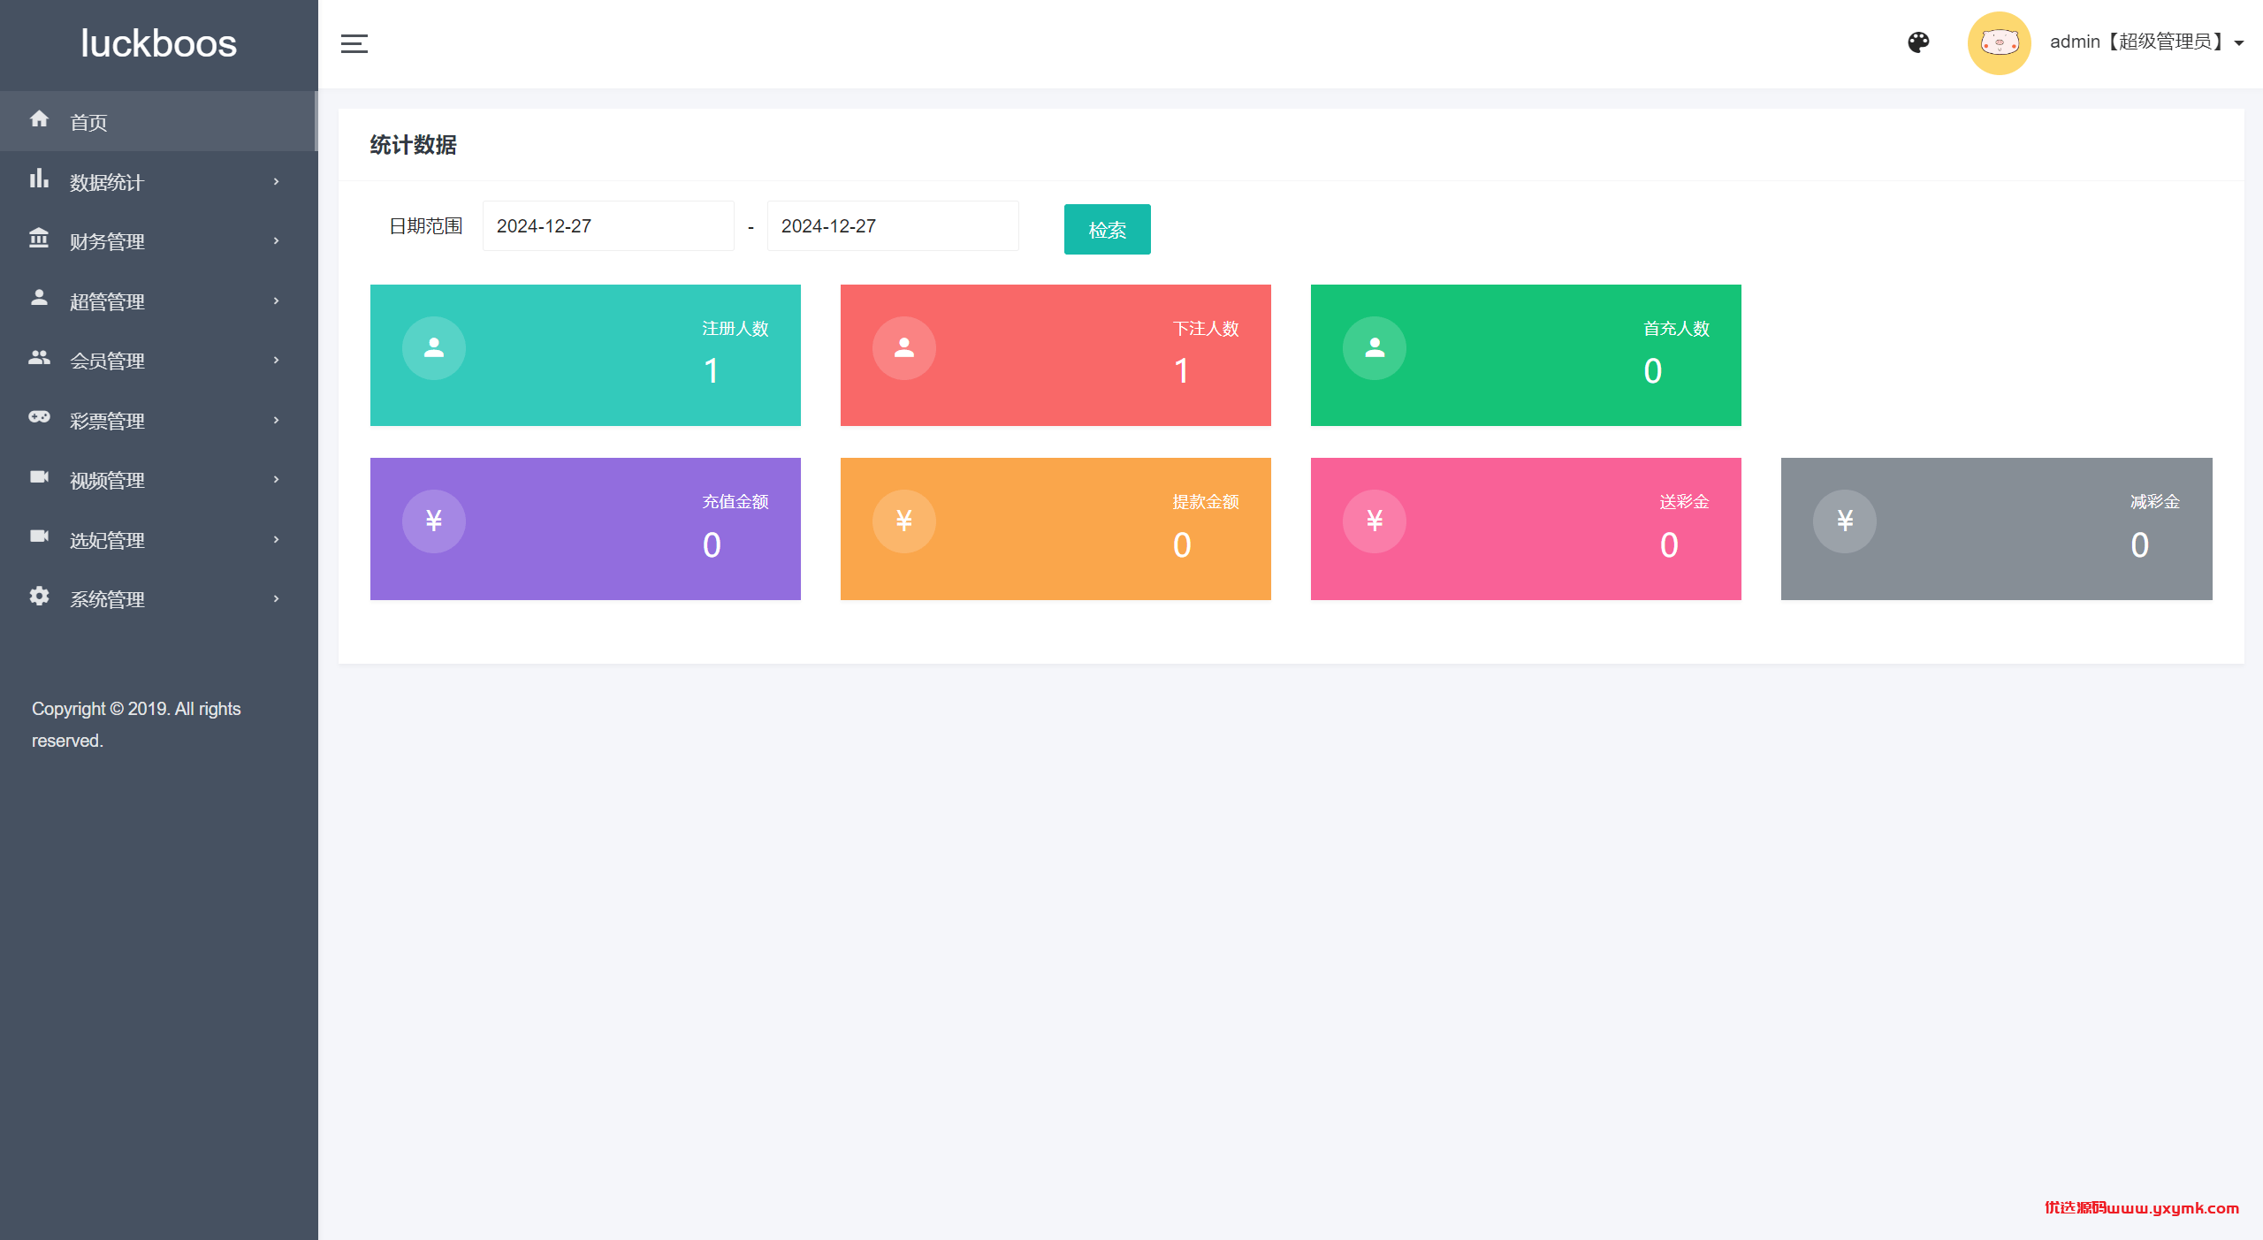Click the hamburger sidebar toggle icon
The height and width of the screenshot is (1240, 2263).
point(354,43)
